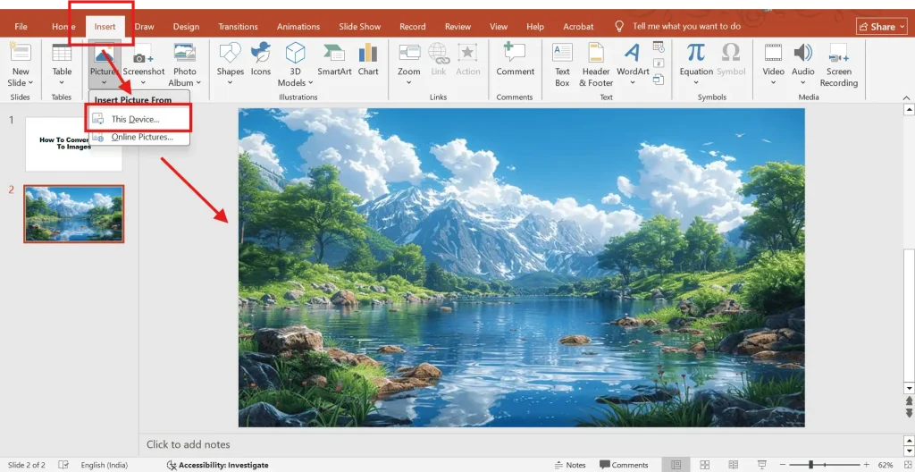Insert a Text Box
The width and height of the screenshot is (915, 472).
click(562, 64)
